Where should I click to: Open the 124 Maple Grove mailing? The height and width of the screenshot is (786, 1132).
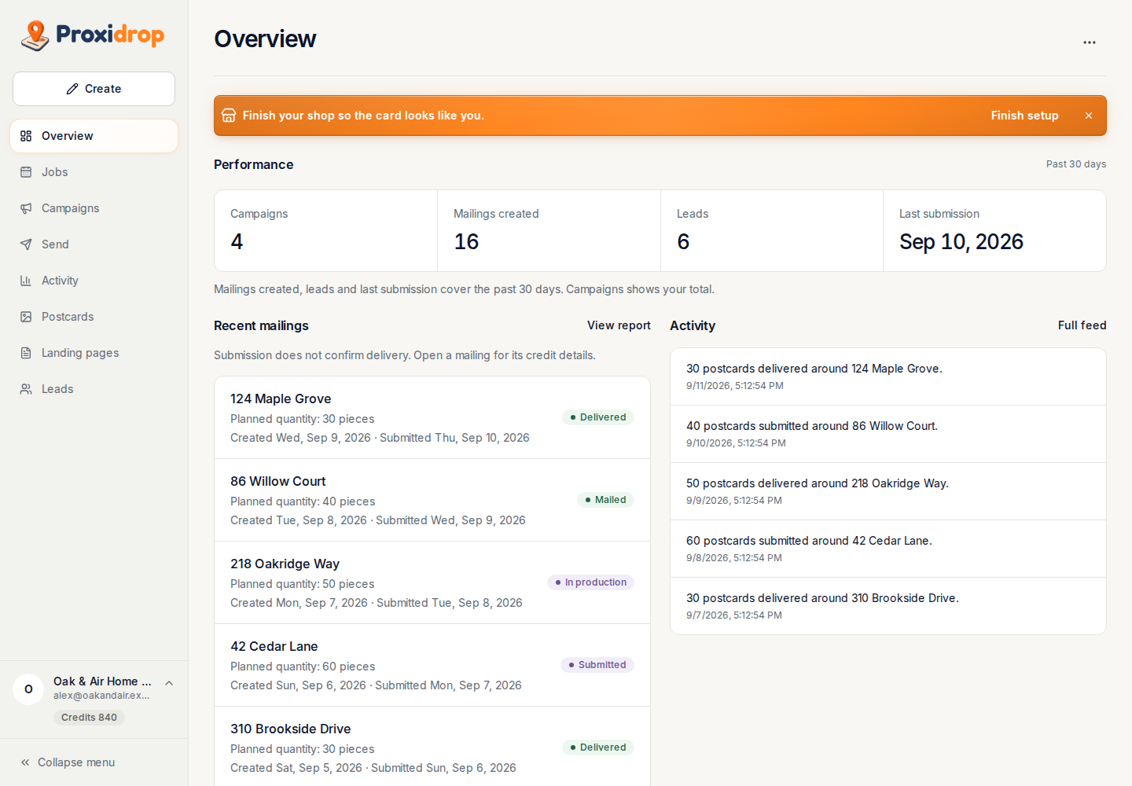pyautogui.click(x=432, y=417)
